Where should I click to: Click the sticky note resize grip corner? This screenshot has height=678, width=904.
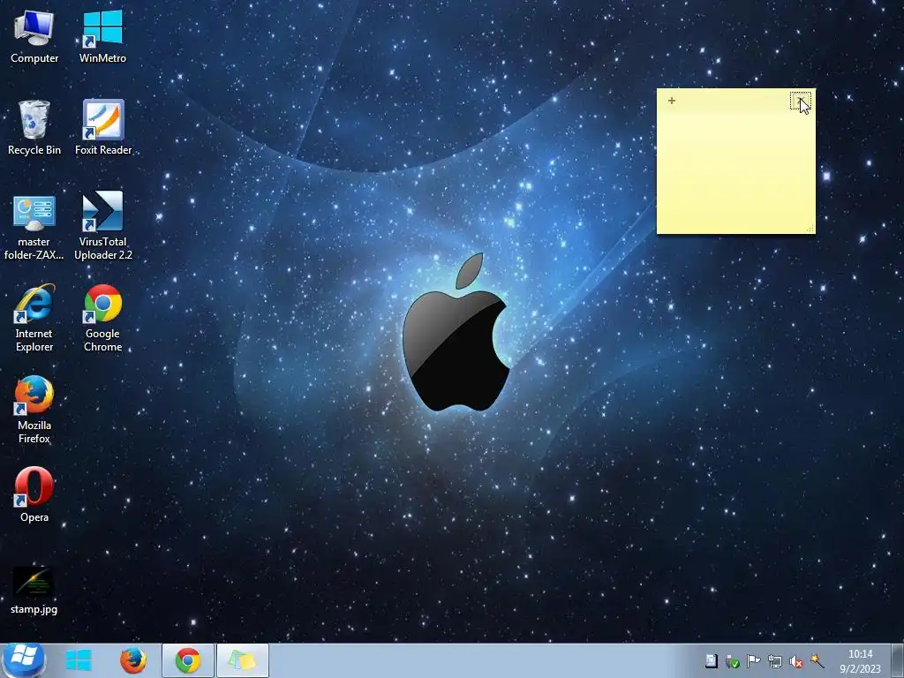[x=810, y=229]
